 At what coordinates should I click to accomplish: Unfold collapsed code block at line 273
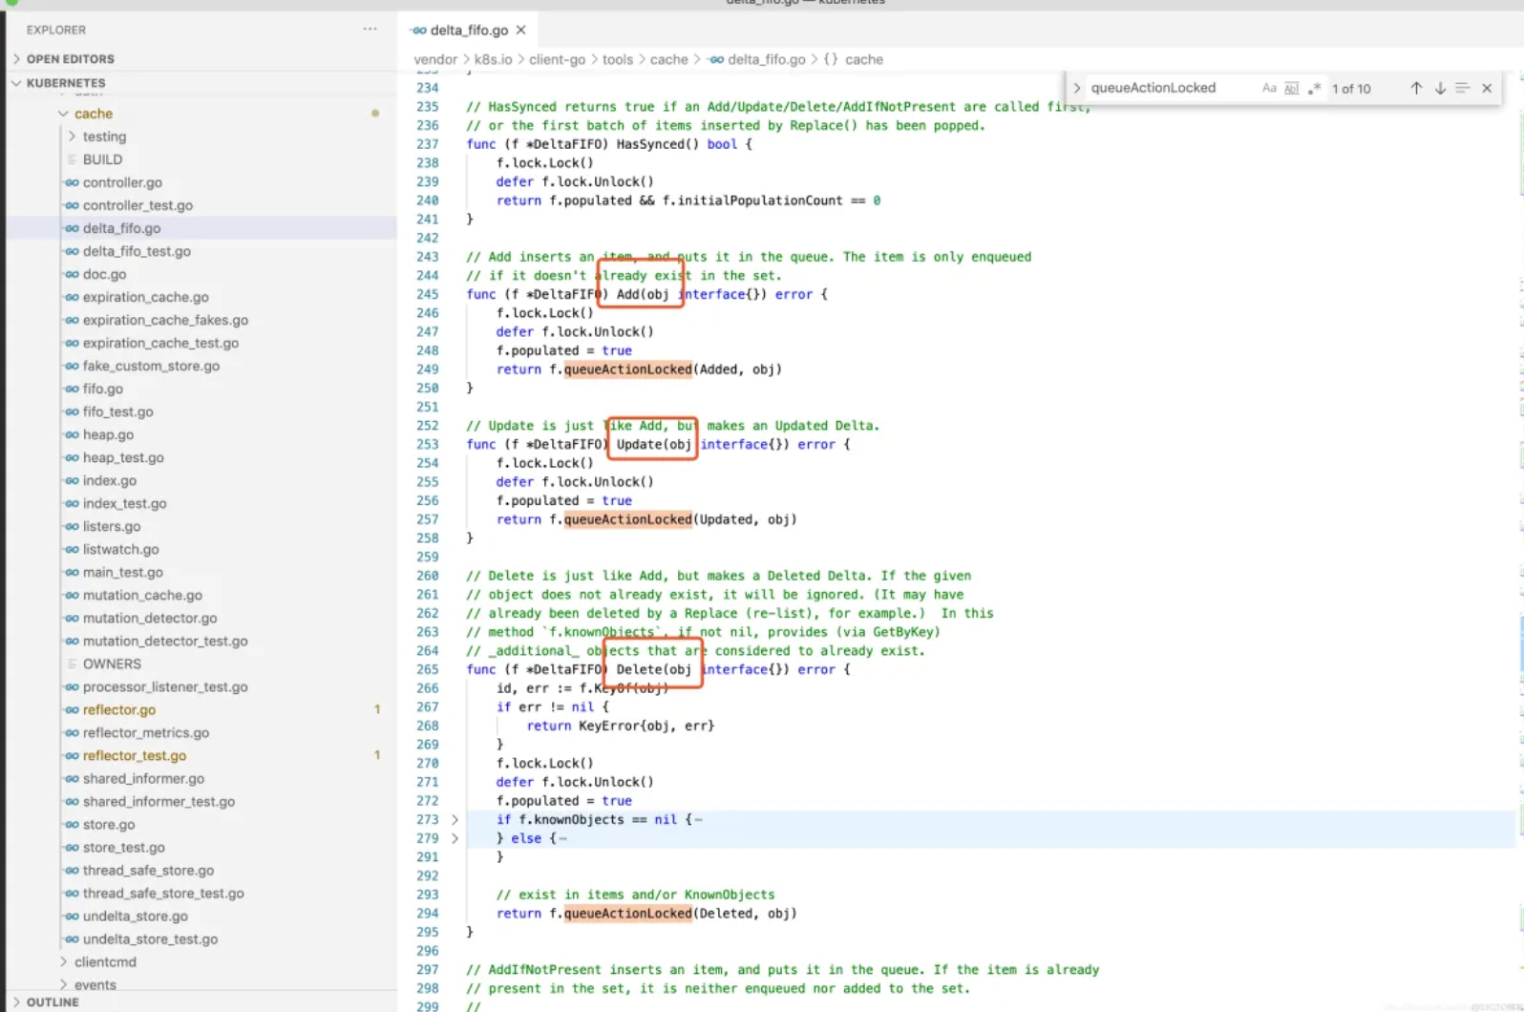coord(455,819)
